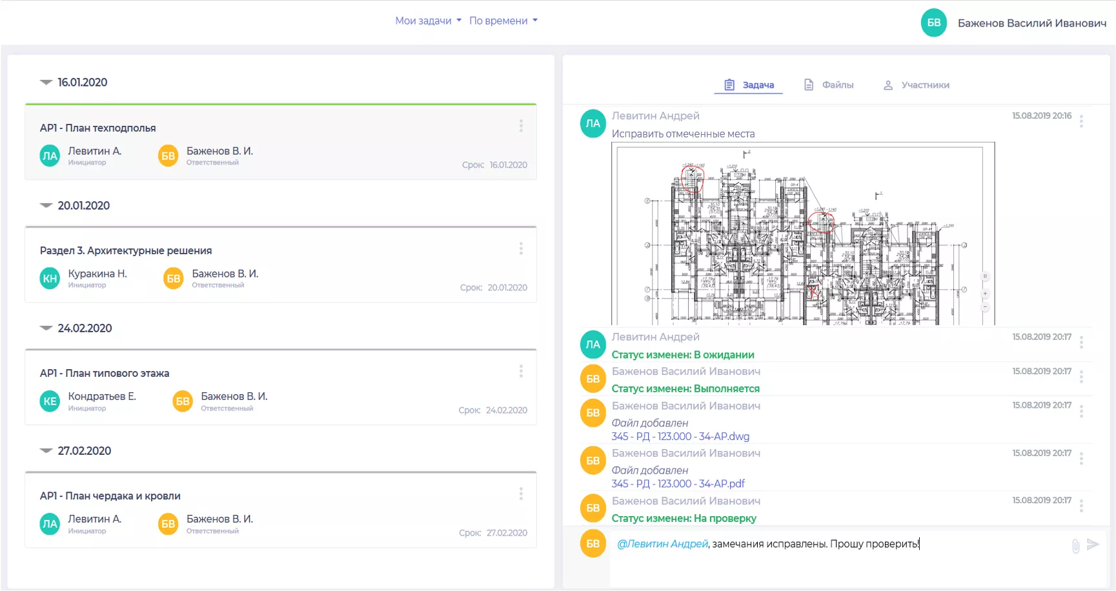Image resolution: width=1116 pixels, height=591 pixels.
Task: Switch to the Файлы tab
Action: click(829, 85)
